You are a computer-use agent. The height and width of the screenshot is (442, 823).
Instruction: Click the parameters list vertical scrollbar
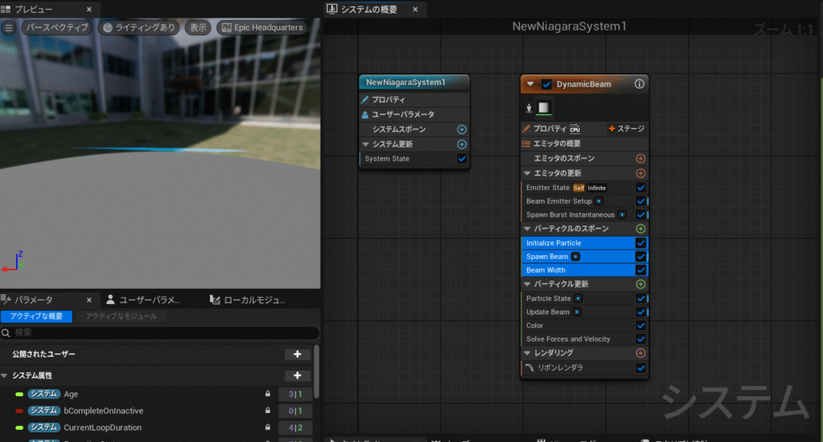click(x=317, y=371)
